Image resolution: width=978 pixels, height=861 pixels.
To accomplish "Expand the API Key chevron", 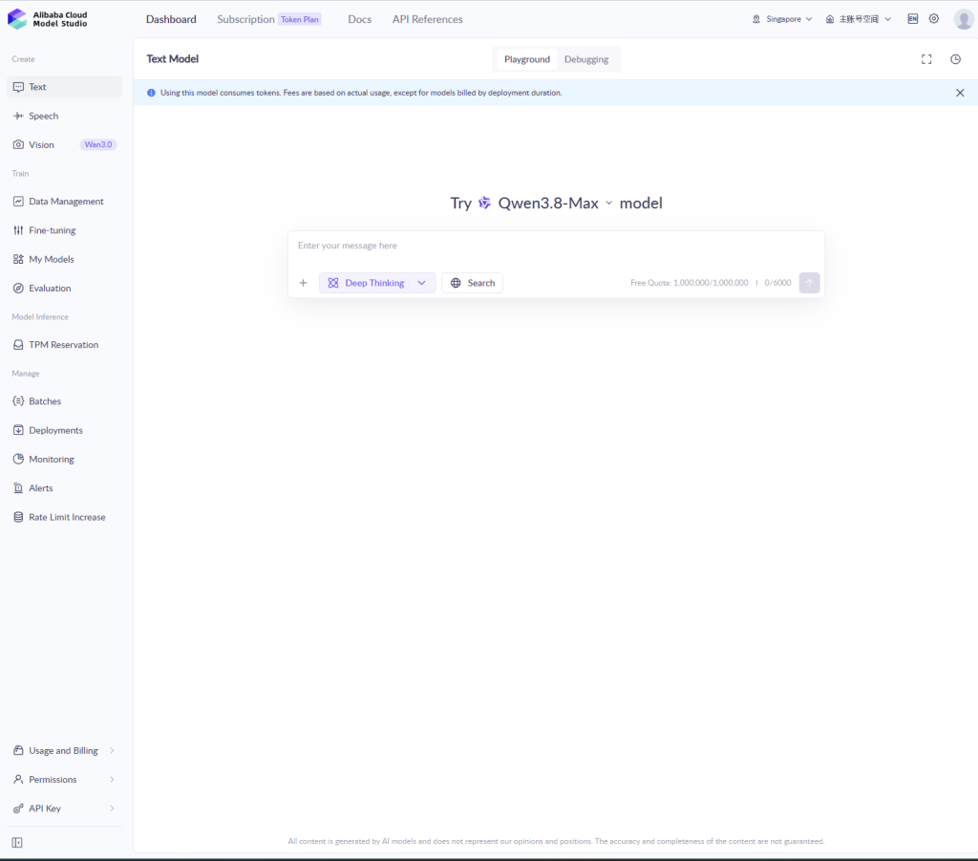I will [x=113, y=808].
